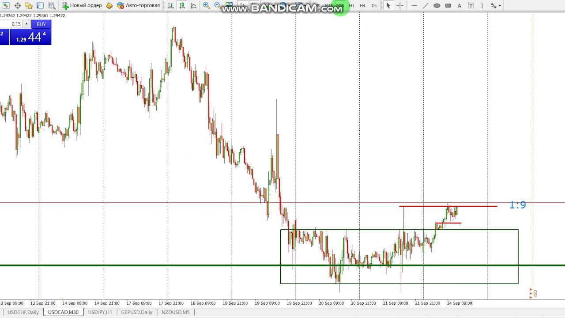Open the GBPUSD,Daily chart tab
This screenshot has width=565, height=318.
(x=137, y=312)
